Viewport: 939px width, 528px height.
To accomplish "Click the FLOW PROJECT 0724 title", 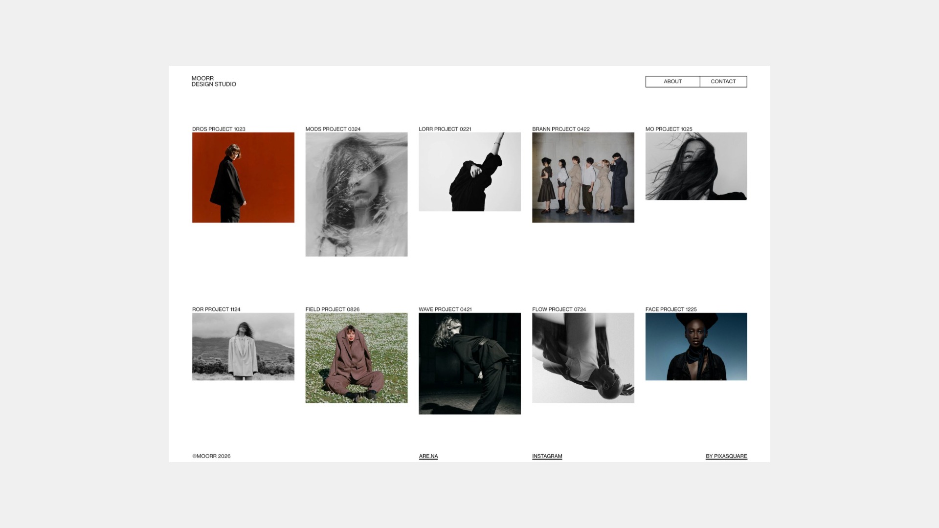I will pos(559,309).
